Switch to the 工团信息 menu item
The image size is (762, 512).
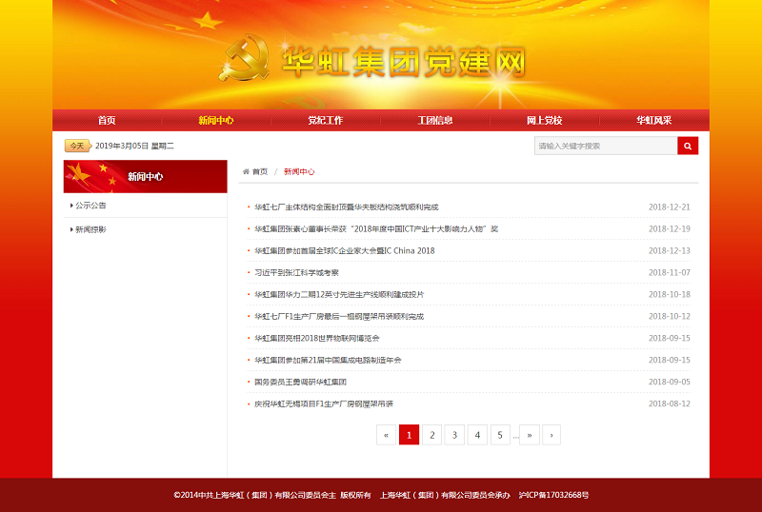tap(434, 121)
